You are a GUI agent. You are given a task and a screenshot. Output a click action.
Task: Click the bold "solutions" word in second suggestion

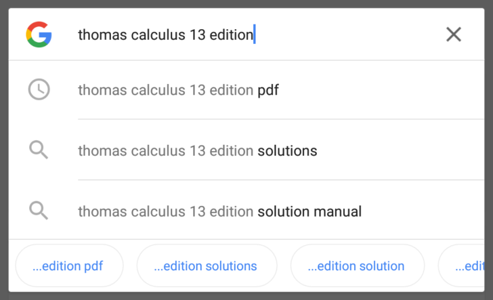287,151
